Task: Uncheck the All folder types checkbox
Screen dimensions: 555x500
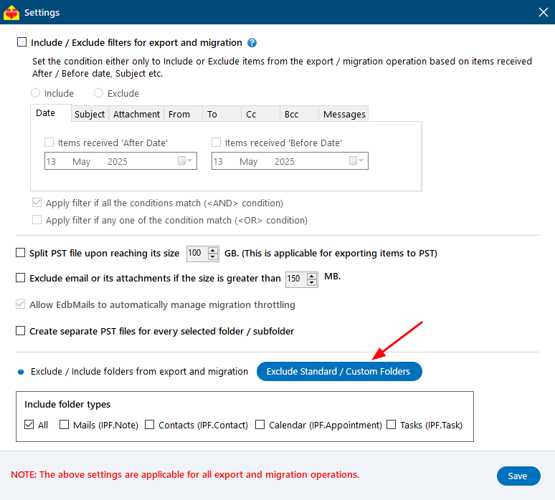Action: (29, 424)
